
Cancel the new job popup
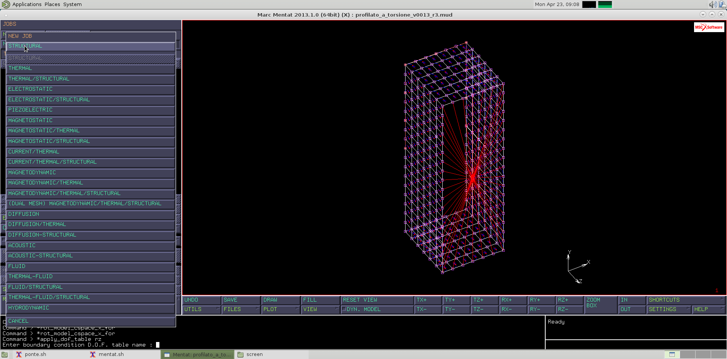[90, 321]
